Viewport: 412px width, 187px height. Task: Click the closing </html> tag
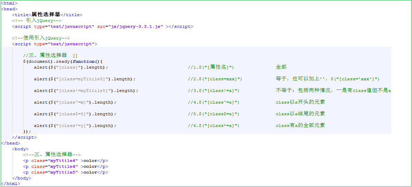pyautogui.click(x=11, y=184)
